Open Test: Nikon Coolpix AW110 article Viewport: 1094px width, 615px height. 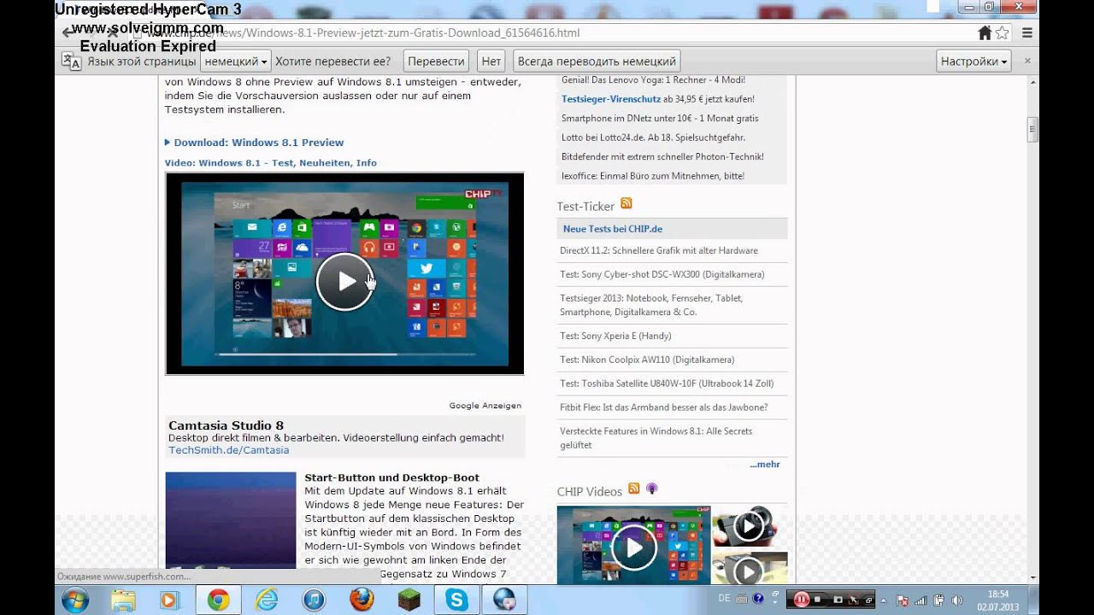(647, 360)
